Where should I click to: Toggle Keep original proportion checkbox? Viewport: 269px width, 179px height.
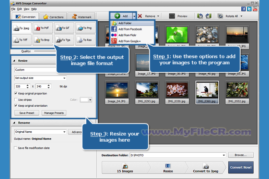tap(16, 93)
